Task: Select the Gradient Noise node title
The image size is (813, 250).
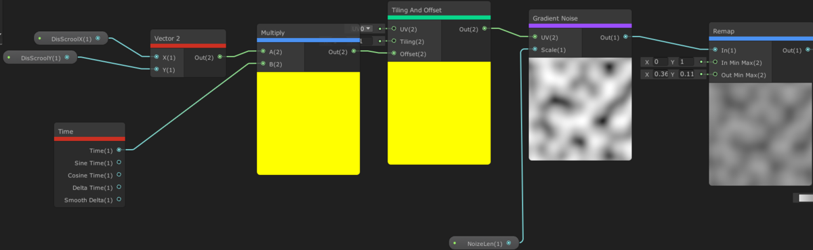Action: (556, 18)
